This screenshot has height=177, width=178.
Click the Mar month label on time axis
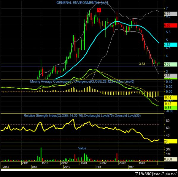[x=131, y=167]
